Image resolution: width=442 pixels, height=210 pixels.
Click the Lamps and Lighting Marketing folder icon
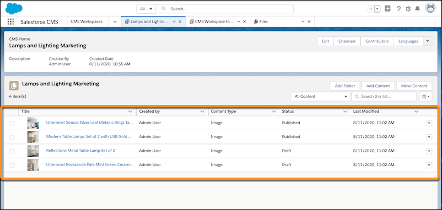[14, 86]
